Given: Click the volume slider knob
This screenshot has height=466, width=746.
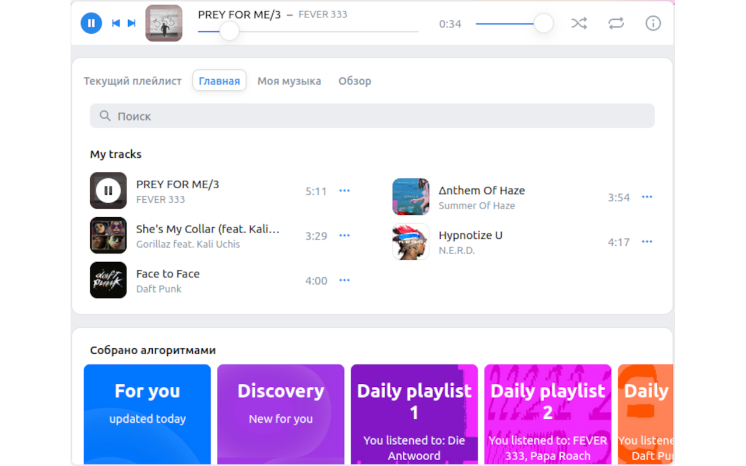Looking at the screenshot, I should coord(543,24).
